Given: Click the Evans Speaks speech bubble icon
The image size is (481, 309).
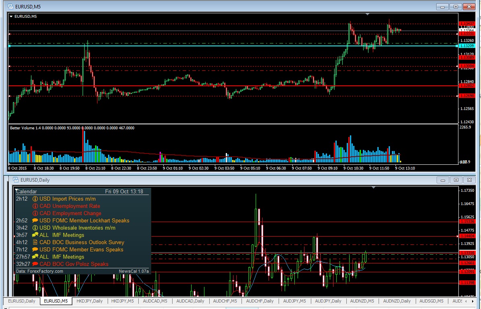Looking at the screenshot, I should point(35,249).
